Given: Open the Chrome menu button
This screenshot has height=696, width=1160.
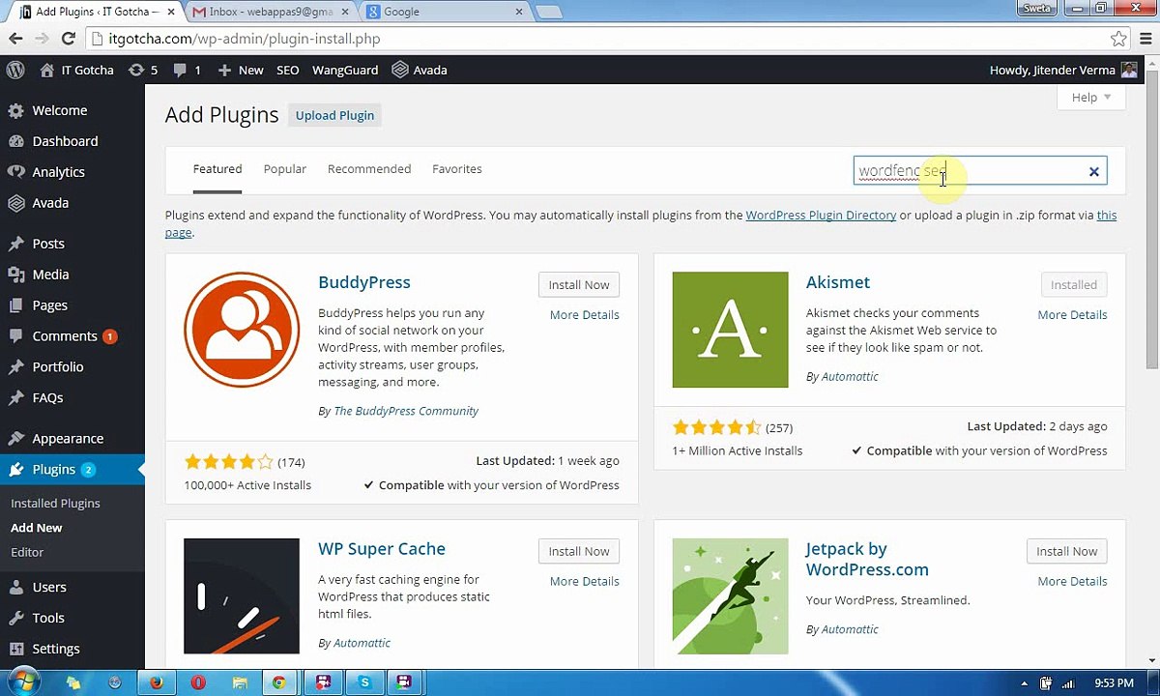Looking at the screenshot, I should [1145, 39].
